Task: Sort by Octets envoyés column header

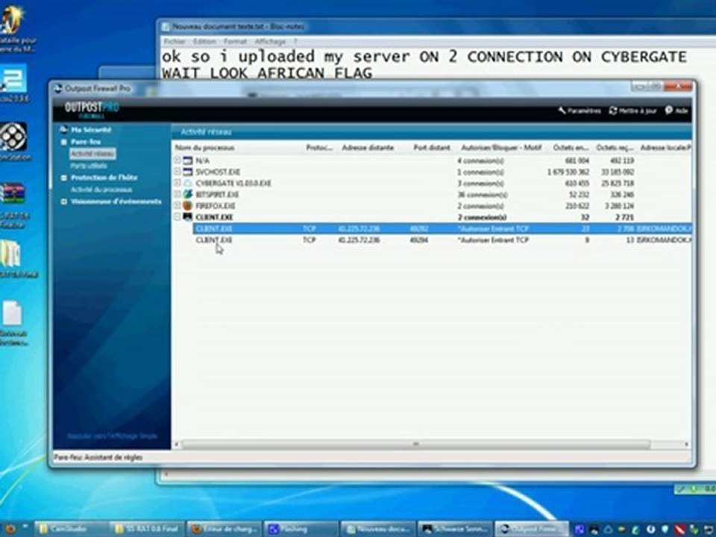Action: coord(571,148)
